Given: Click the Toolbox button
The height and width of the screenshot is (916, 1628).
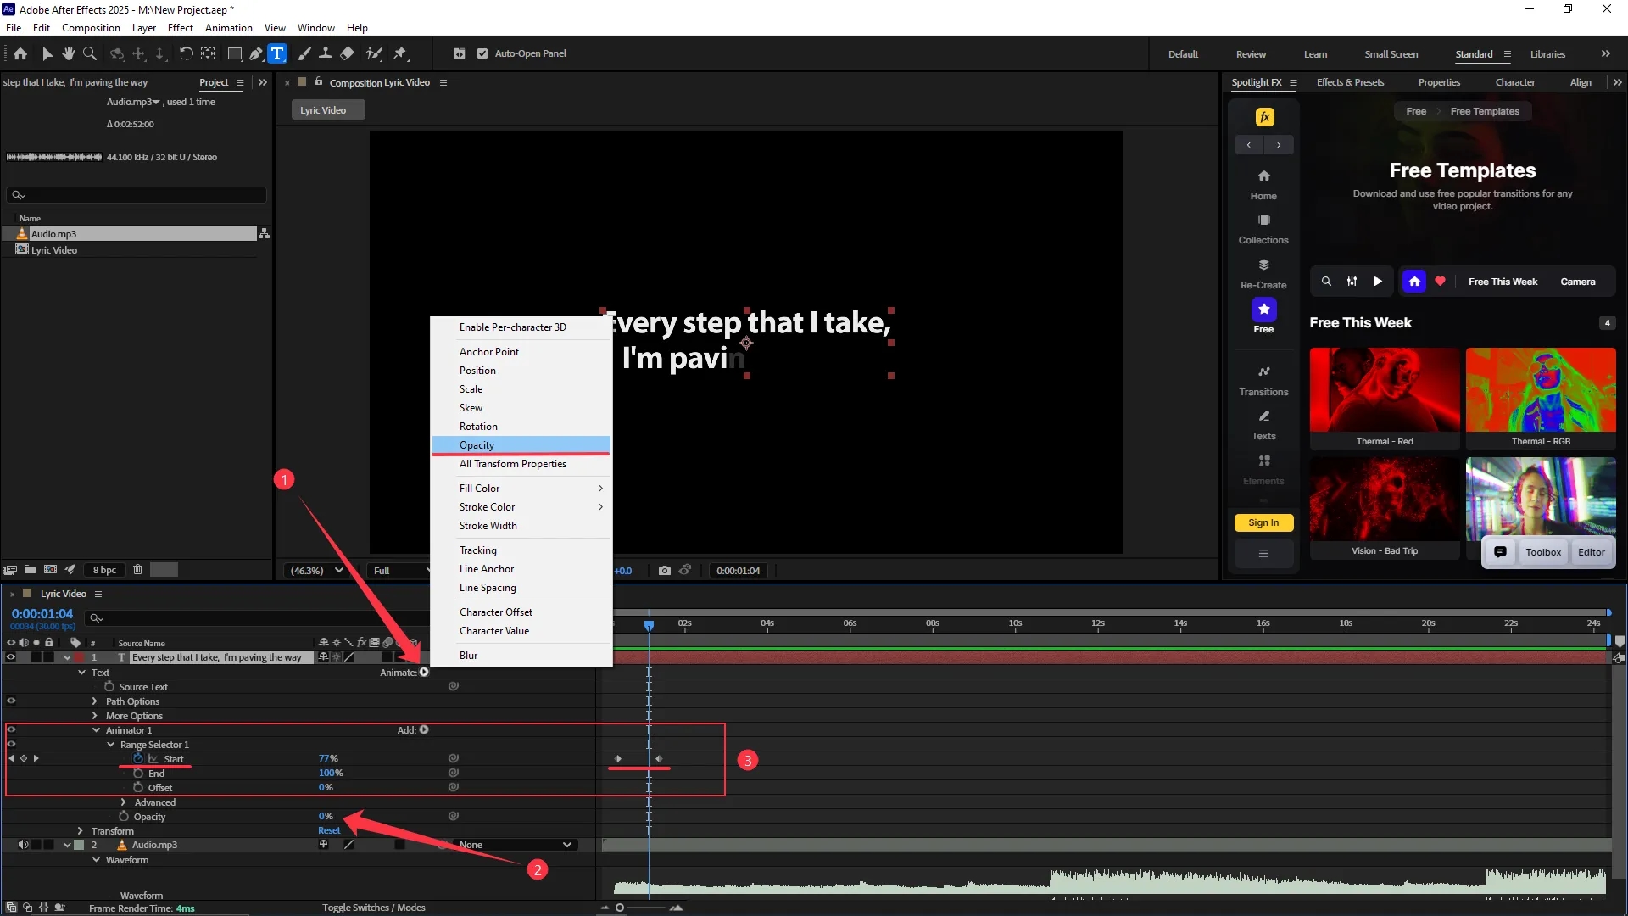Looking at the screenshot, I should (x=1542, y=552).
